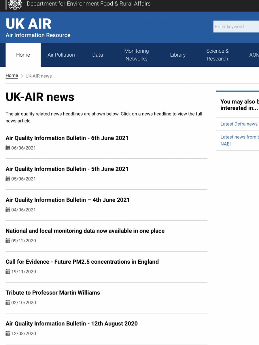Click the UK-AIR news page heading
Viewport: 259px width, 345px height.
point(40,97)
